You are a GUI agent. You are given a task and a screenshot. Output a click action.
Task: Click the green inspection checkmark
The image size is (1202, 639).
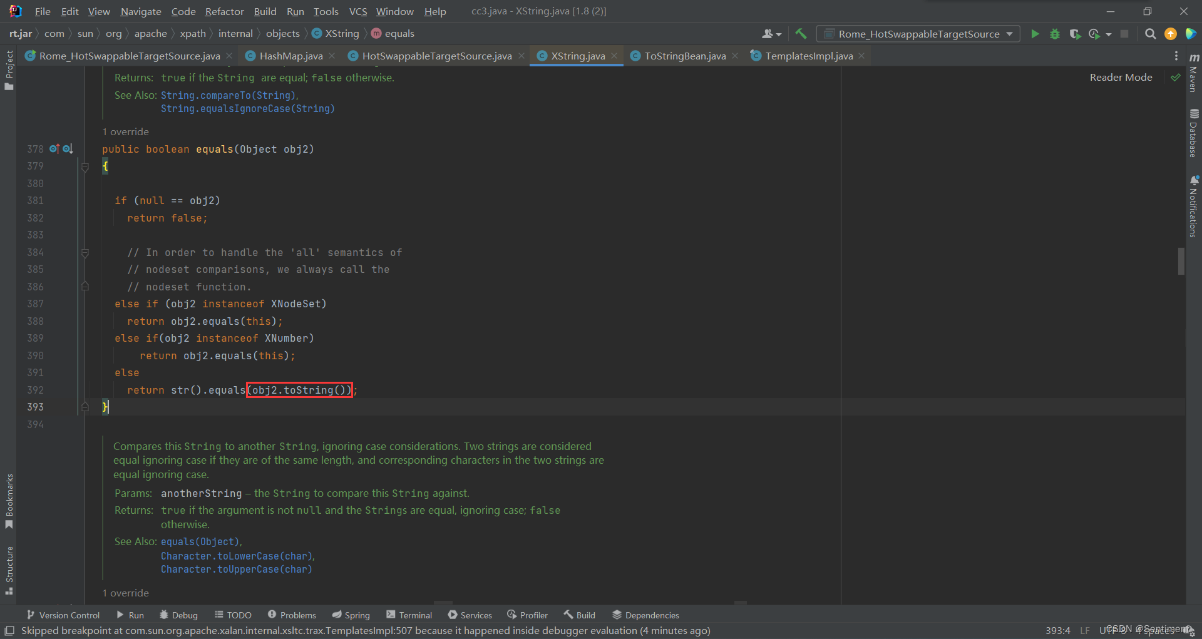point(1175,78)
